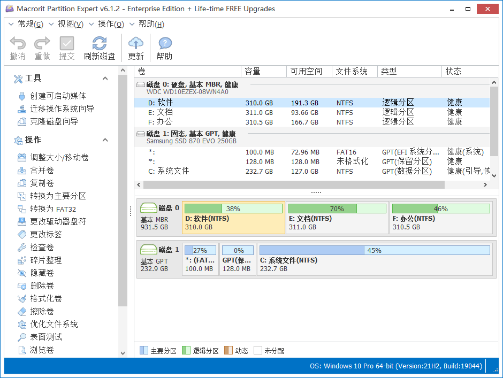503x378 pixels.
Task: Select the E: 文档 volume row
Action: tap(312, 112)
